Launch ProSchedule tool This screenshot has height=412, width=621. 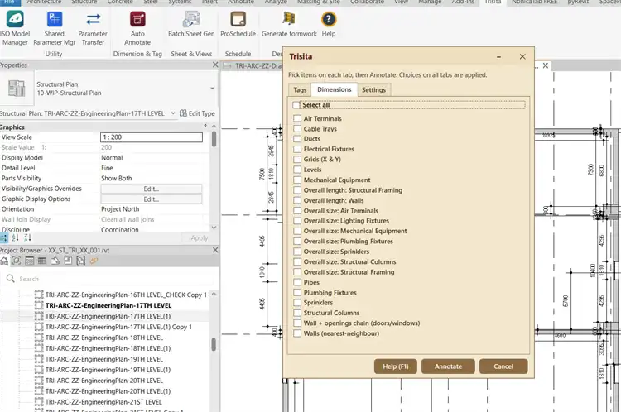(238, 25)
